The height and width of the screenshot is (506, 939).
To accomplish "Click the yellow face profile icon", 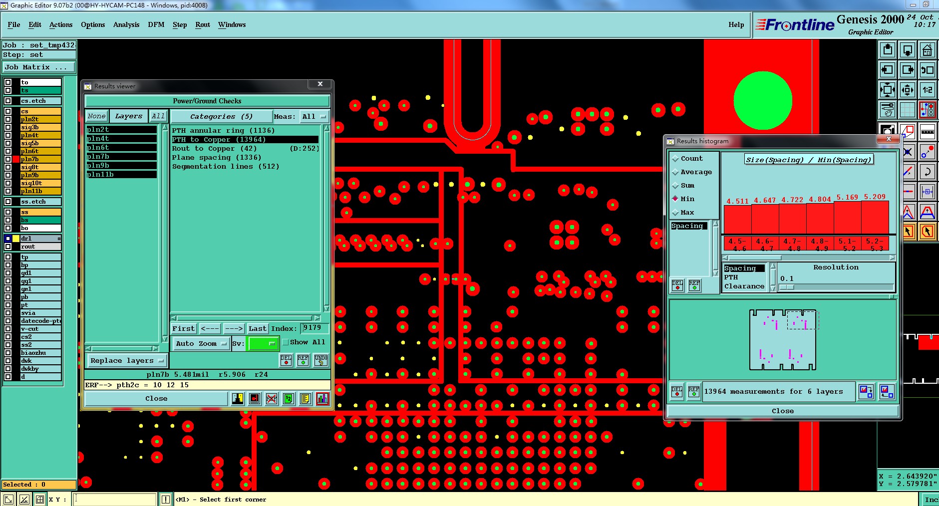I will [238, 399].
